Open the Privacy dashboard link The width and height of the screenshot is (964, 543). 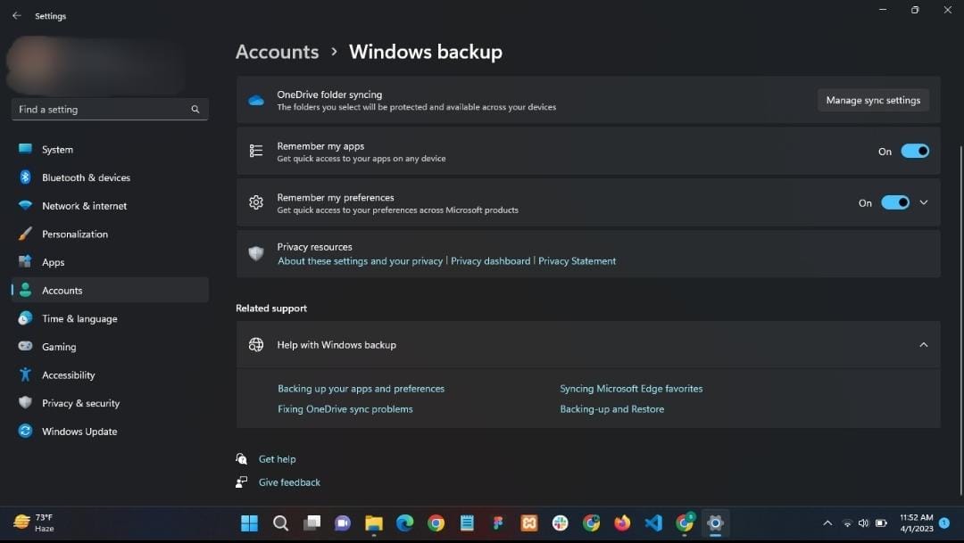490,261
